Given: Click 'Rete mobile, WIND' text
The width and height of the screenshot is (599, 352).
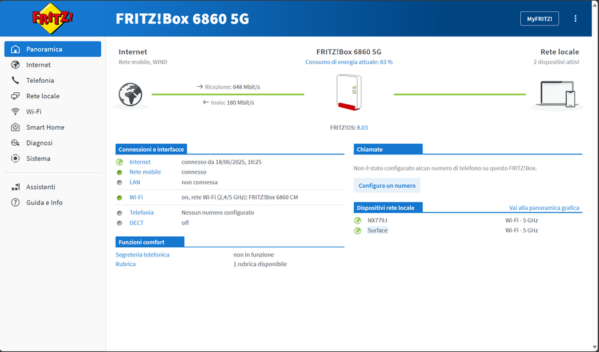Looking at the screenshot, I should point(143,62).
